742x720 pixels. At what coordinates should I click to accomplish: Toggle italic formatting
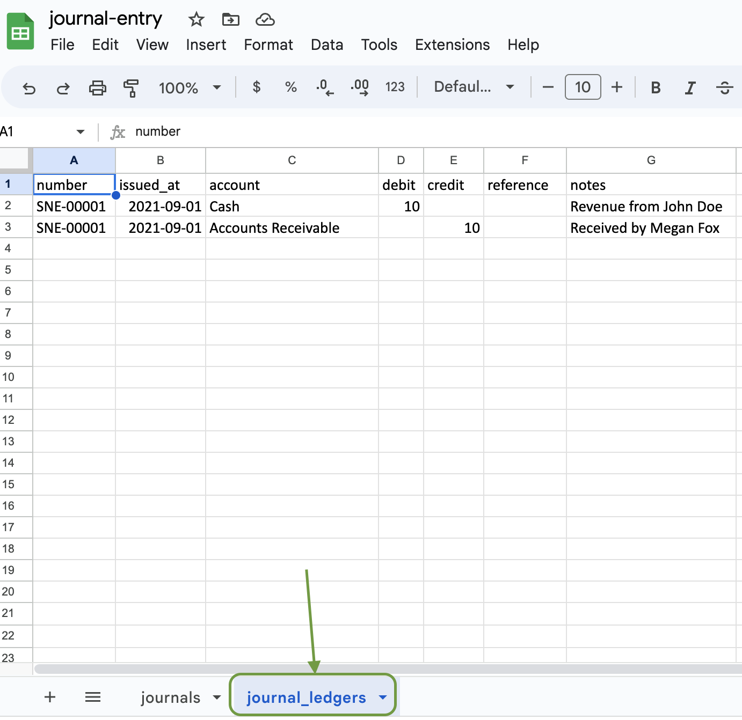690,87
